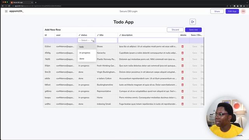The height and width of the screenshot is (140, 249).
Task: Delete the e-tailers Cotton row
Action: 182,79
